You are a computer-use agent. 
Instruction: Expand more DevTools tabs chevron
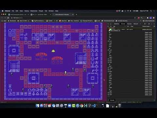click(140, 24)
